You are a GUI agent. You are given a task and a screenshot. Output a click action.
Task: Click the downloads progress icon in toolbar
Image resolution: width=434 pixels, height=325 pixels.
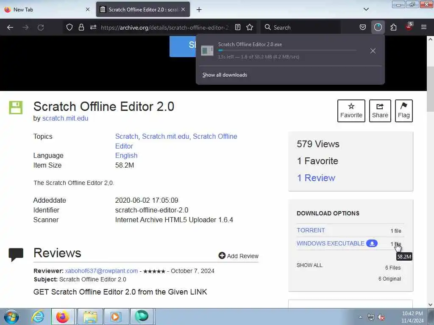[378, 28]
